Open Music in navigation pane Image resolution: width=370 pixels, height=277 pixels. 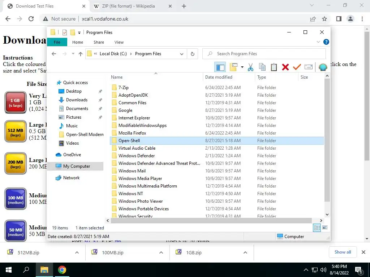(72, 126)
